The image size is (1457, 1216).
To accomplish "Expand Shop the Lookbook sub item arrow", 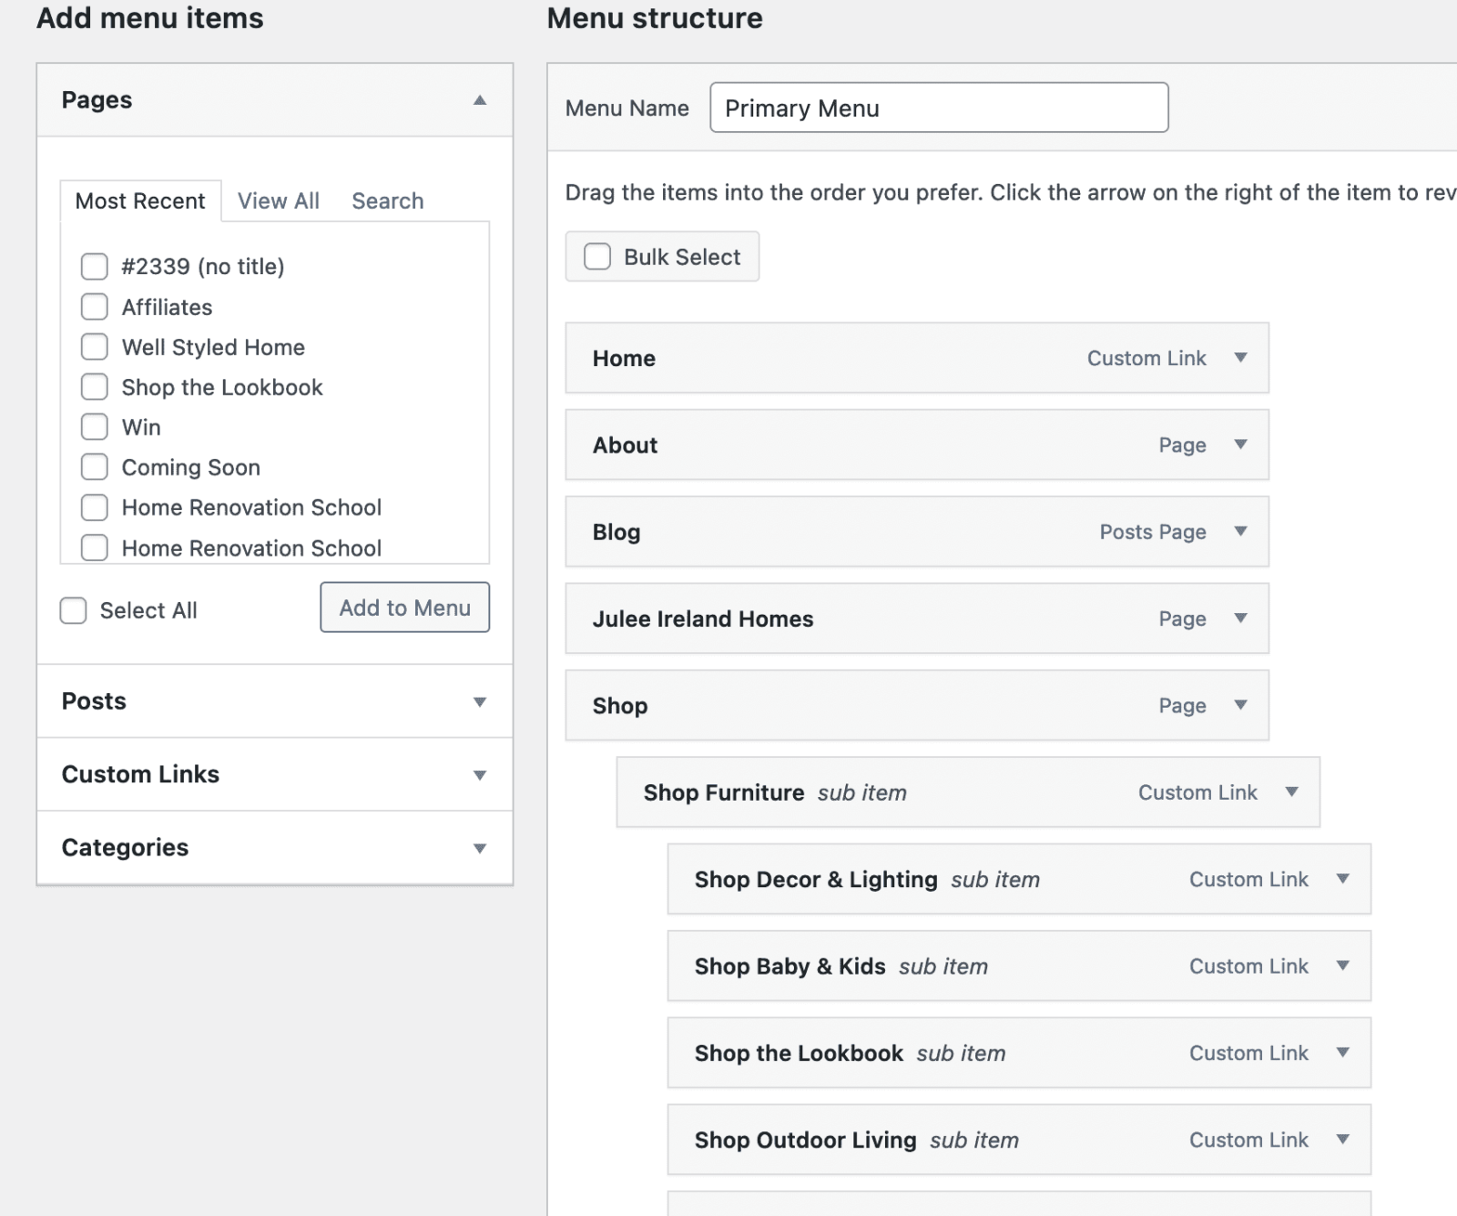I will (1342, 1052).
